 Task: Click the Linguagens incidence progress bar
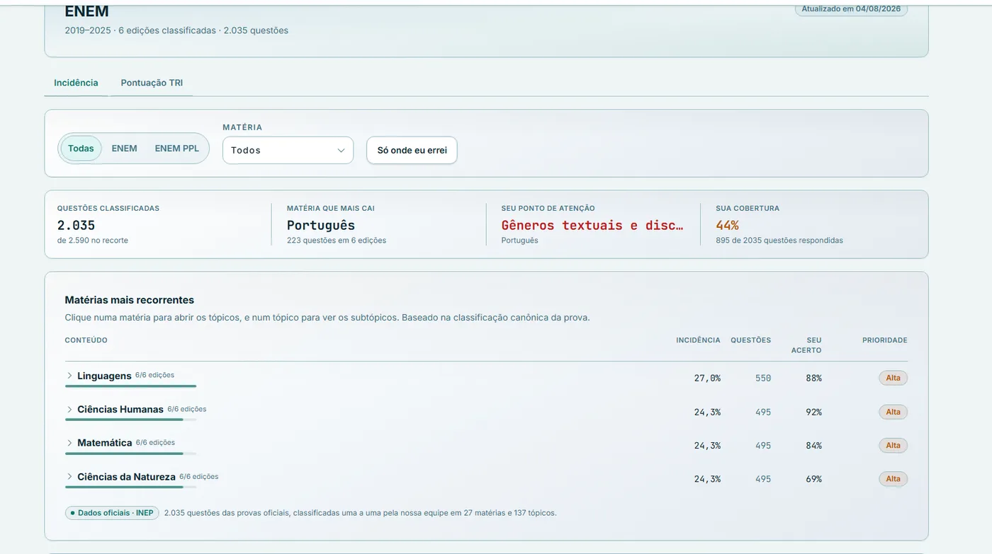pyautogui.click(x=130, y=386)
